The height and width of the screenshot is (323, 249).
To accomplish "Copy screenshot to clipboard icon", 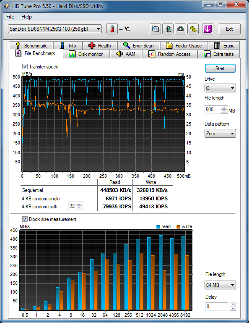I will [x=168, y=29].
